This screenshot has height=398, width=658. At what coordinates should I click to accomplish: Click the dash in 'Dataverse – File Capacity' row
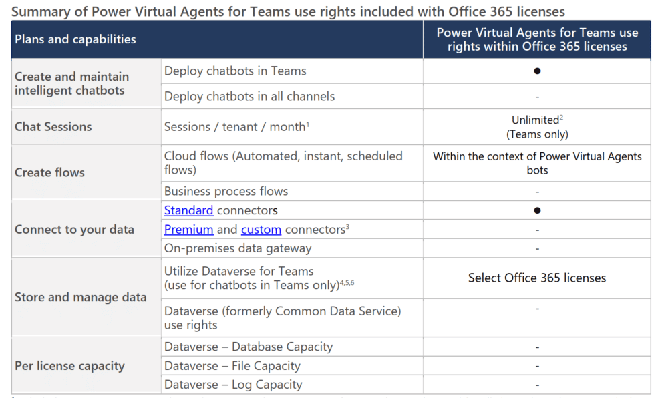point(537,367)
